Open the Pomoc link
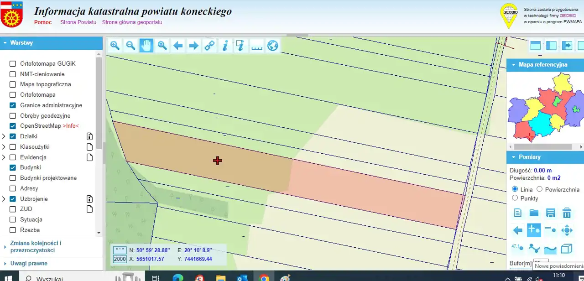584x281 pixels. click(x=43, y=22)
